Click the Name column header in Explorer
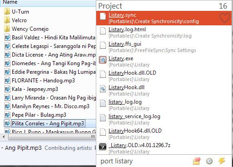Image resolution: width=233 pixels, height=167 pixels. tap(48, 3)
